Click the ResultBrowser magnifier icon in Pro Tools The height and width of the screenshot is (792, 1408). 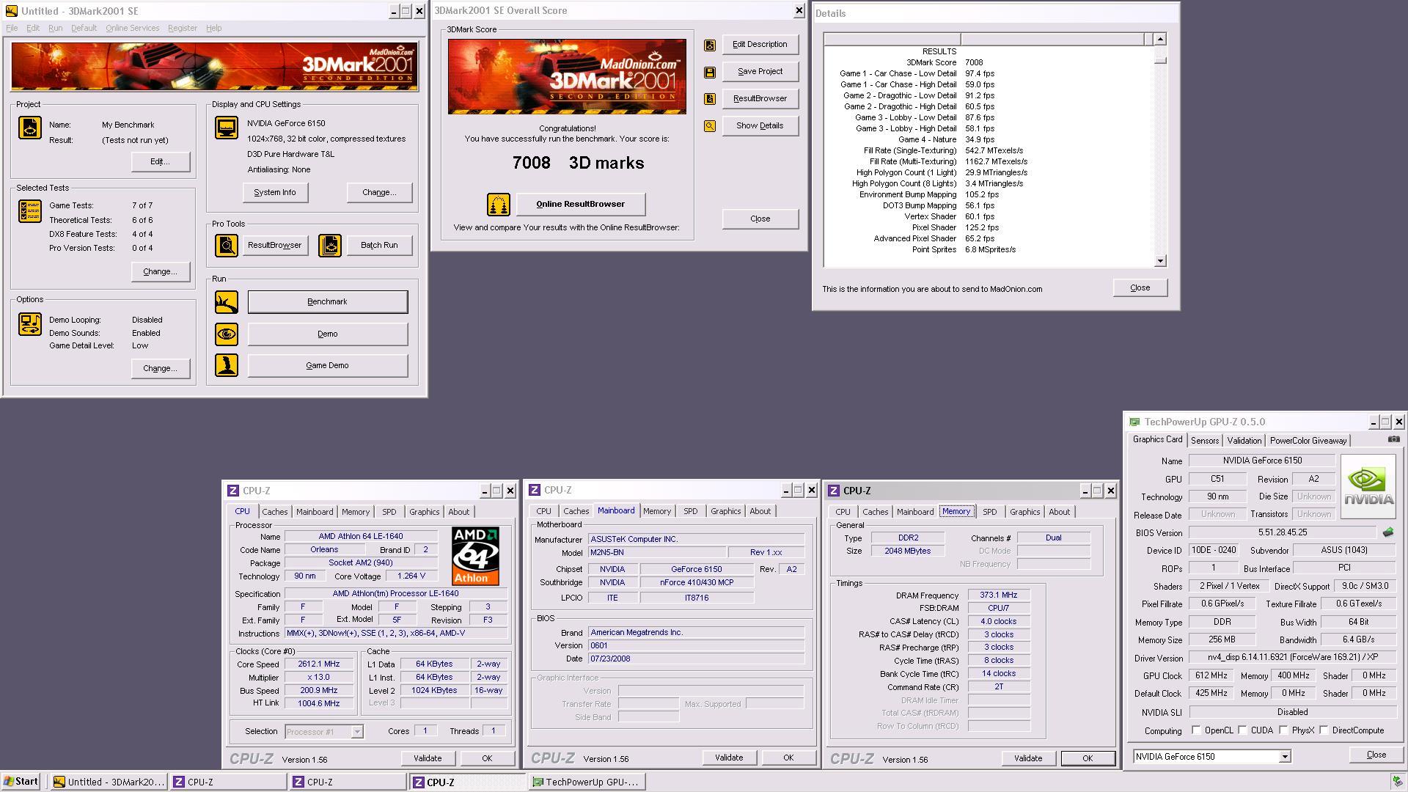227,246
